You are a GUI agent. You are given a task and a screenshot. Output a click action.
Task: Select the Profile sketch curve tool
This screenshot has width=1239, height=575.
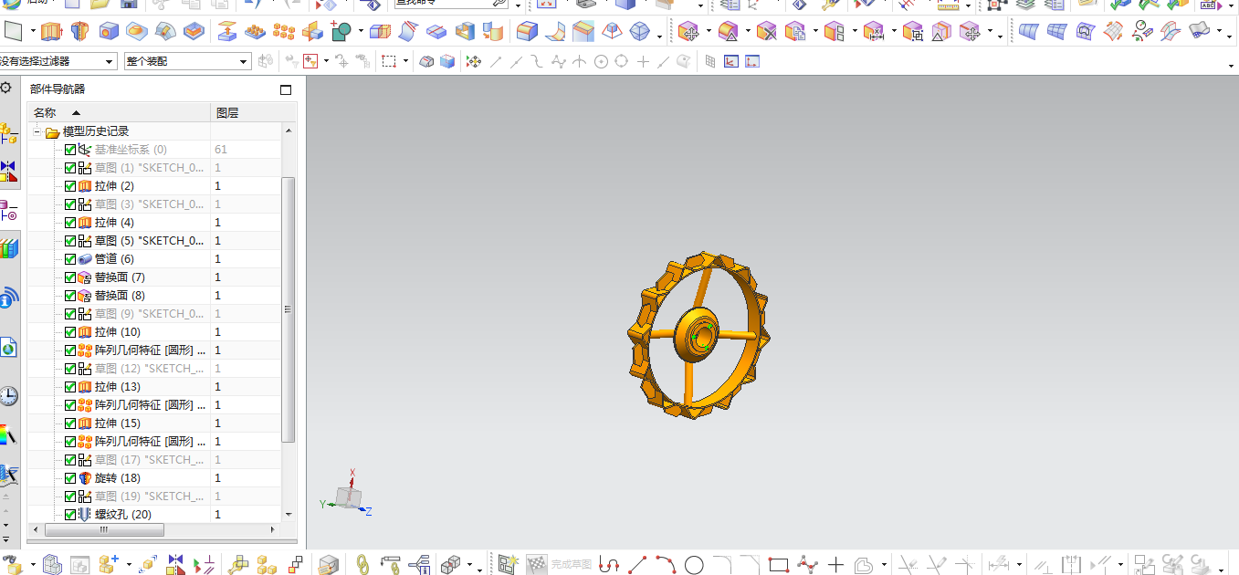pos(609,565)
